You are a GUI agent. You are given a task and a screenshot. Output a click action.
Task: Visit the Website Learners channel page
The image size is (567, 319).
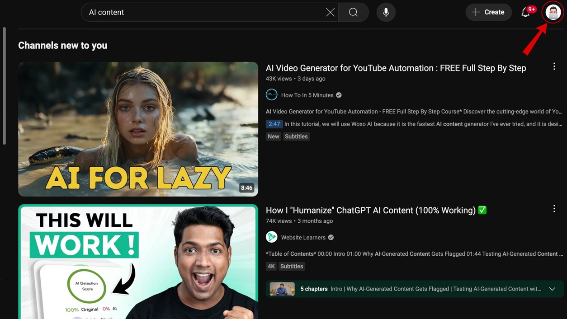click(x=303, y=237)
